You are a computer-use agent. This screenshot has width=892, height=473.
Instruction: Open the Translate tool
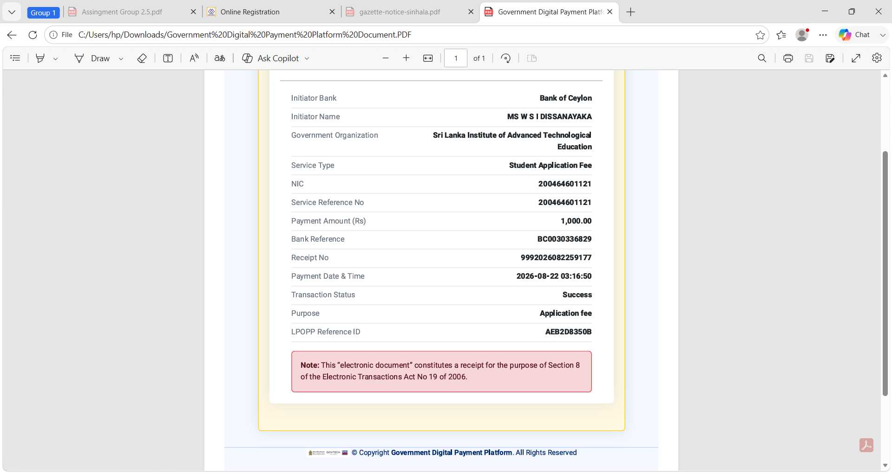[220, 58]
